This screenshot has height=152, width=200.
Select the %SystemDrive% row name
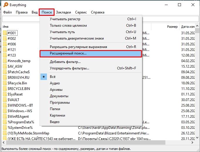tap(20, 128)
